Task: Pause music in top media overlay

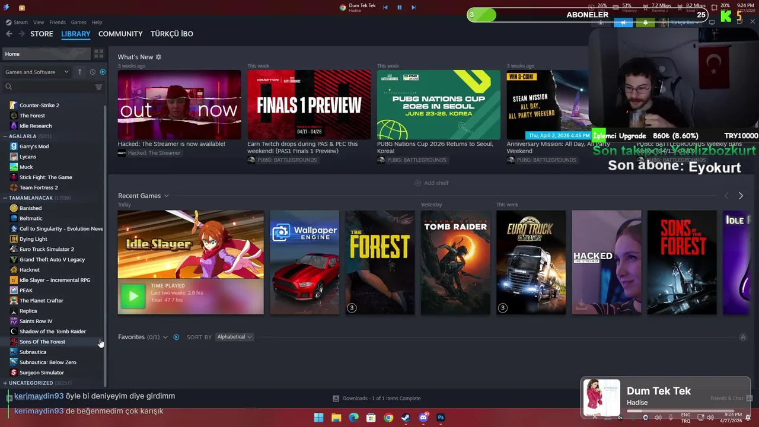Action: [x=400, y=7]
